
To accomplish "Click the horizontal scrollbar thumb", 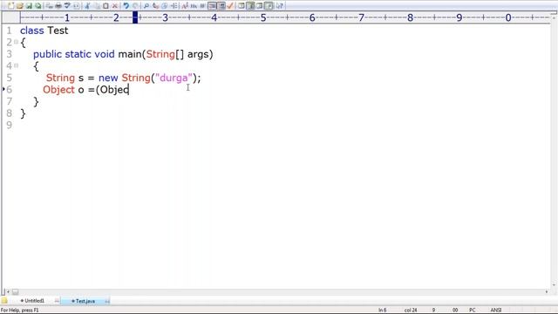I will coord(16,291).
